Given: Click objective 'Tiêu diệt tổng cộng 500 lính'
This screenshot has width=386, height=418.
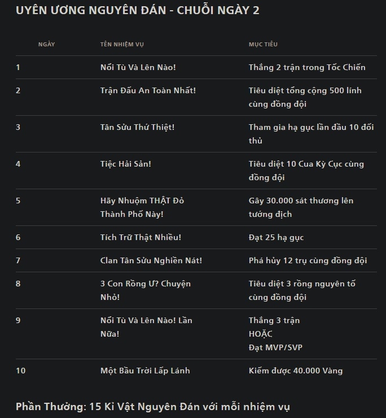Looking at the screenshot, I should pyautogui.click(x=305, y=90).
